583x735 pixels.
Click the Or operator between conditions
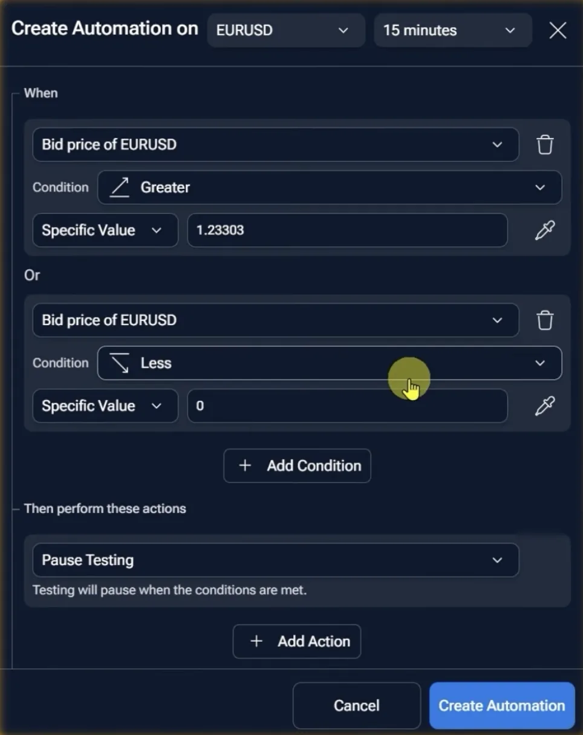[x=32, y=275]
